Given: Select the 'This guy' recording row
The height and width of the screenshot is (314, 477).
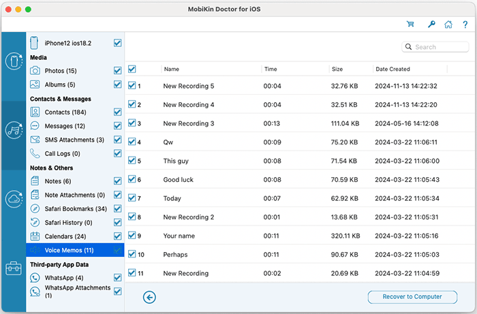Looking at the screenshot, I should pos(301,161).
